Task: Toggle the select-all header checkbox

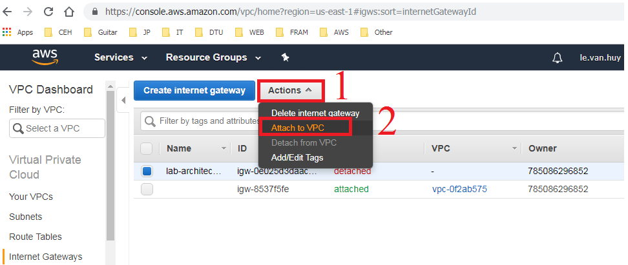Action: pyautogui.click(x=147, y=148)
